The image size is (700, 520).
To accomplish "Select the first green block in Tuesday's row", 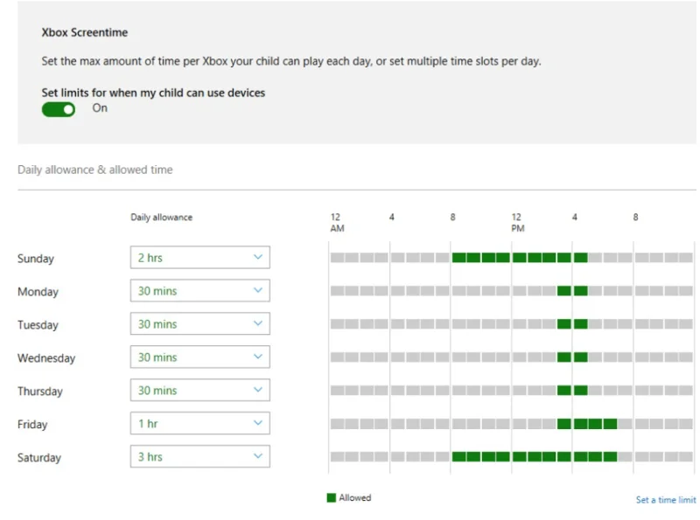I will pos(564,324).
